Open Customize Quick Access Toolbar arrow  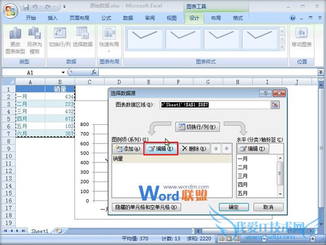point(65,7)
